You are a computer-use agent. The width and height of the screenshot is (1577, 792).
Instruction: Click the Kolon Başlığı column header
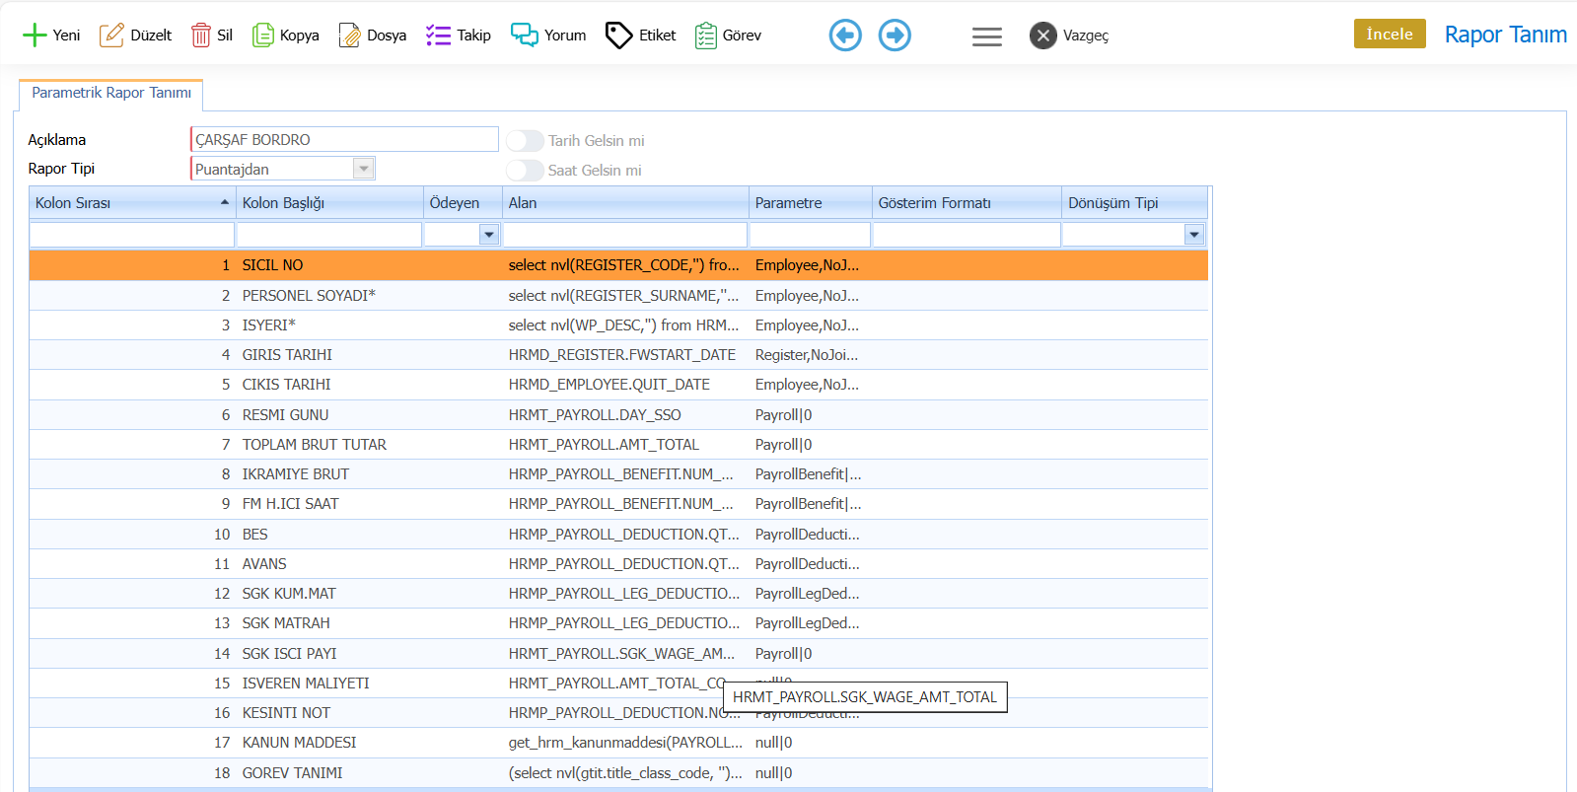click(329, 203)
